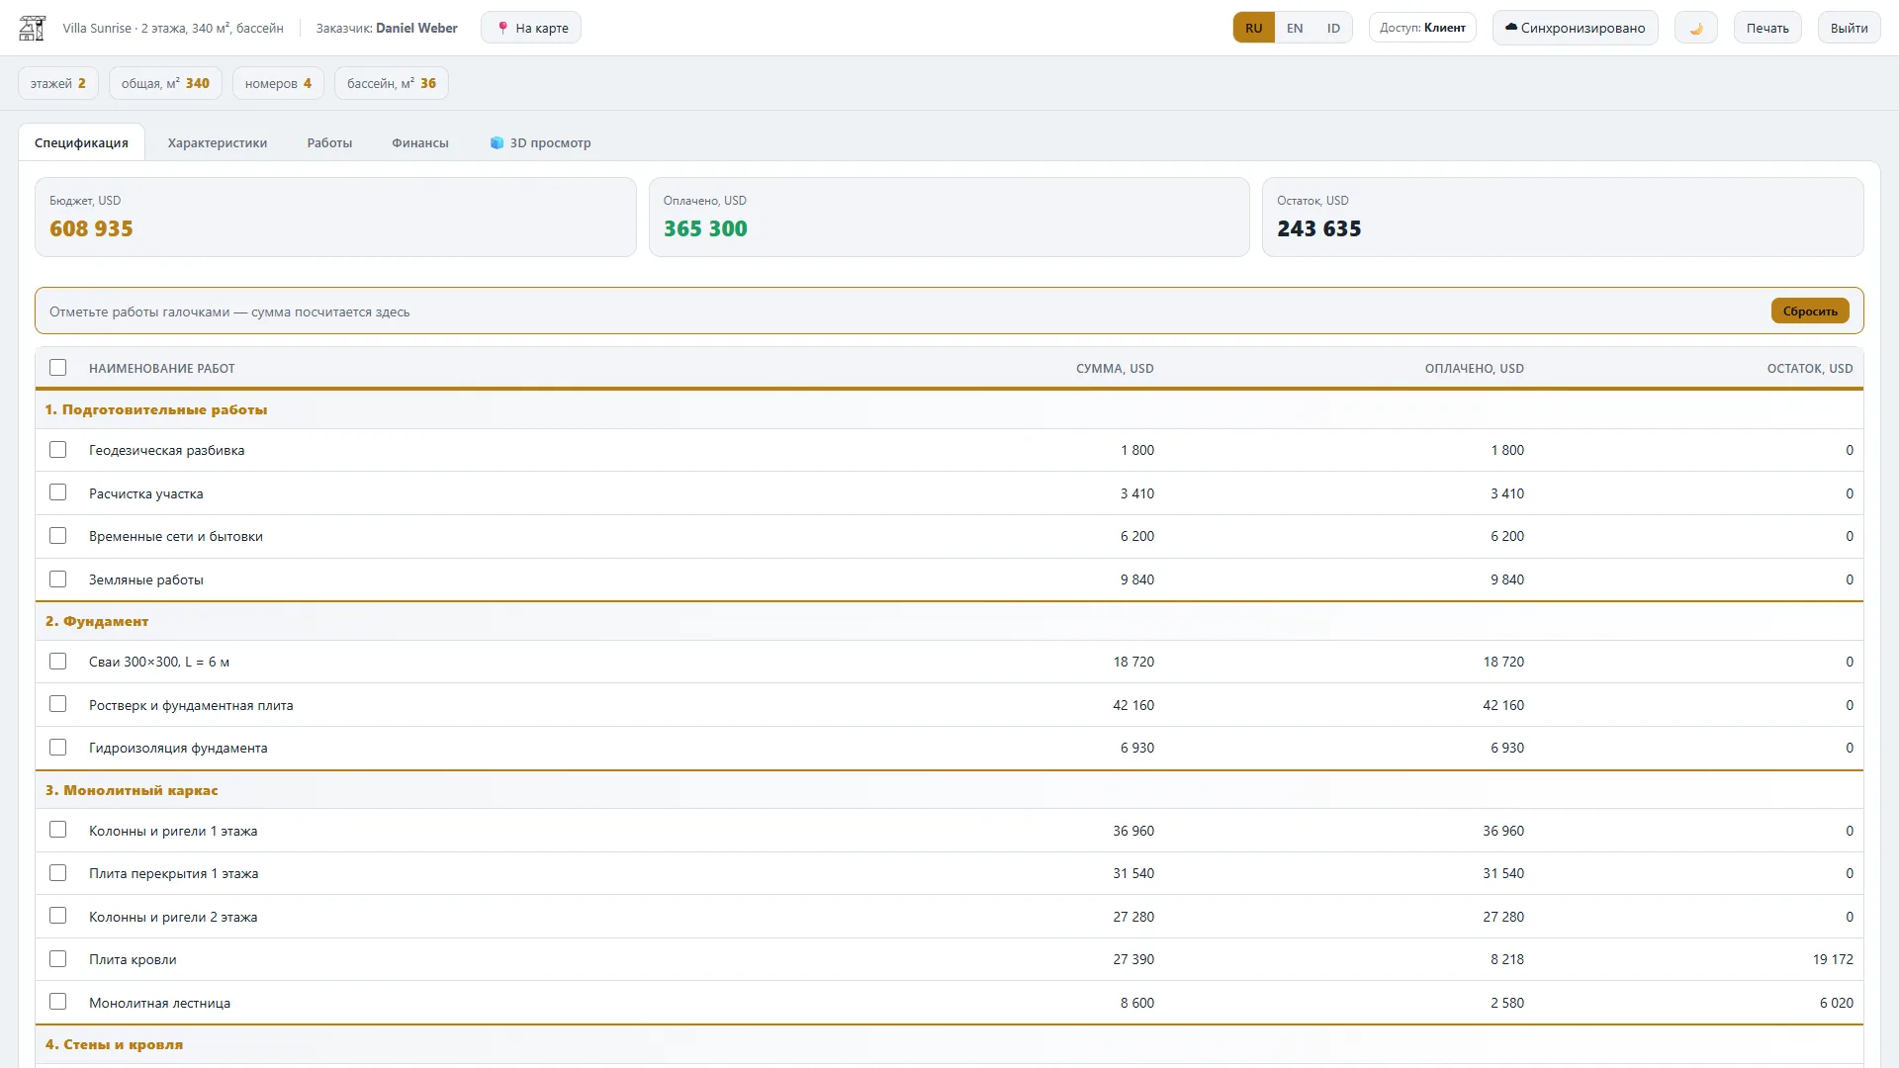Open the Характеристики tab
1899x1068 pixels.
[x=218, y=142]
